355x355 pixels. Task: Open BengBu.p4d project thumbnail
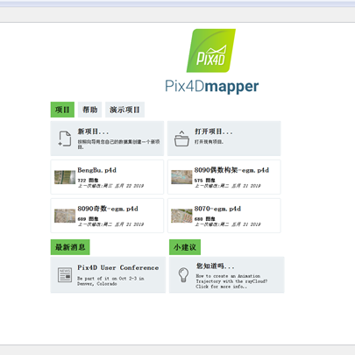(65, 177)
